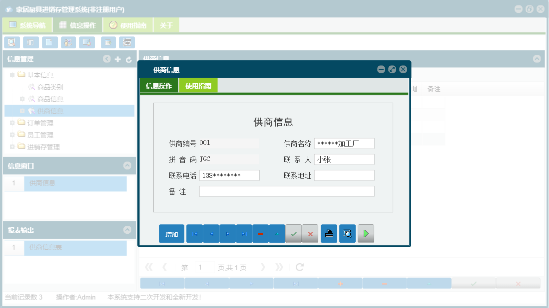Click the monitor-with-globe icon in main toolbar
The image size is (549, 308).
[87, 42]
